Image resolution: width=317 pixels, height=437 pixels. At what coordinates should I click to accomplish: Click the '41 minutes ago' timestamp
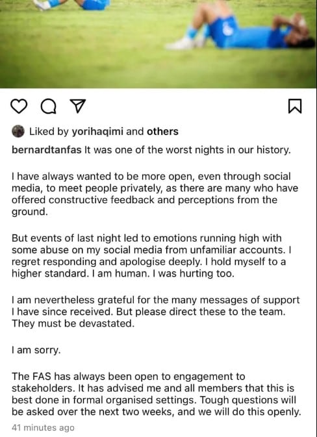[x=43, y=427]
